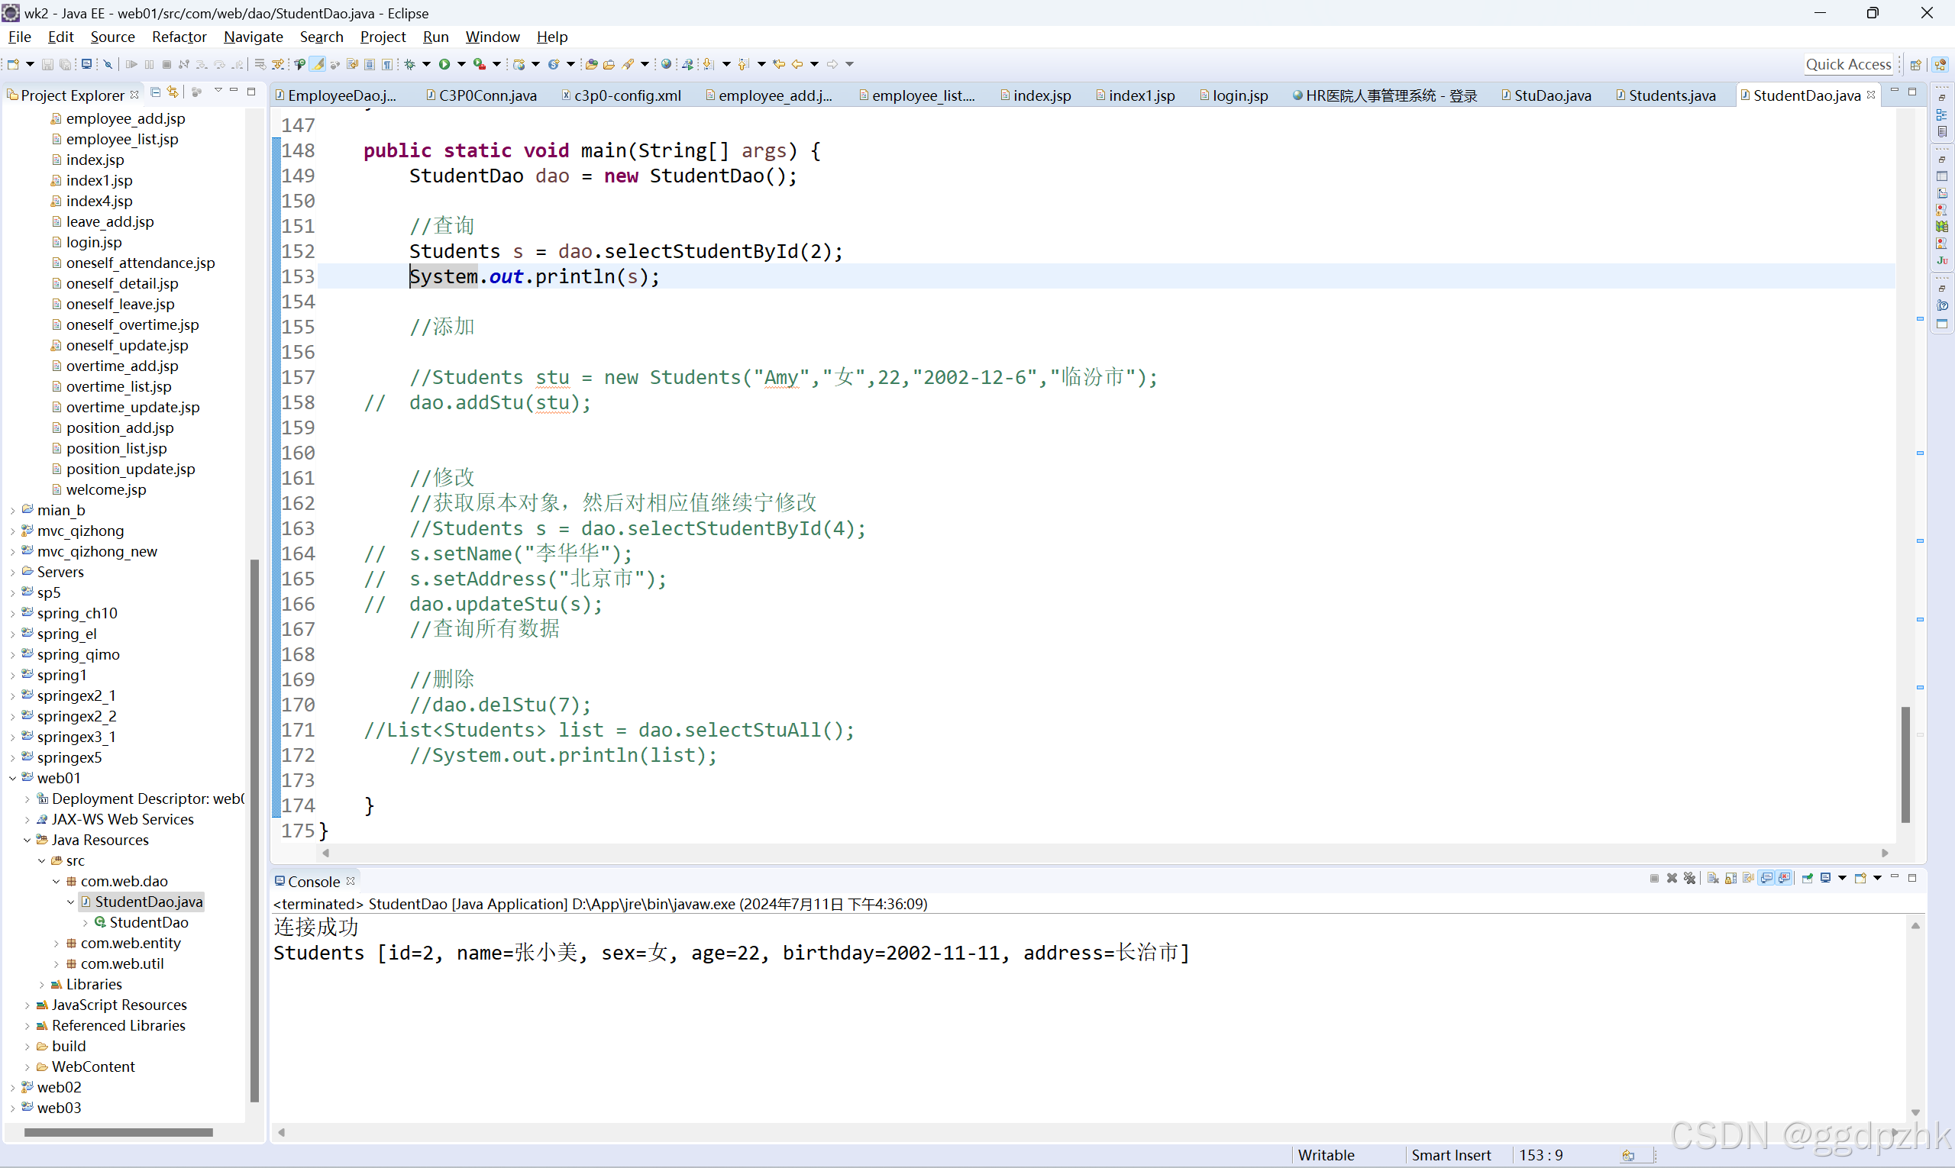Screen dimensions: 1955x1168
Task: Toggle Pin Console button
Action: coord(1808,879)
